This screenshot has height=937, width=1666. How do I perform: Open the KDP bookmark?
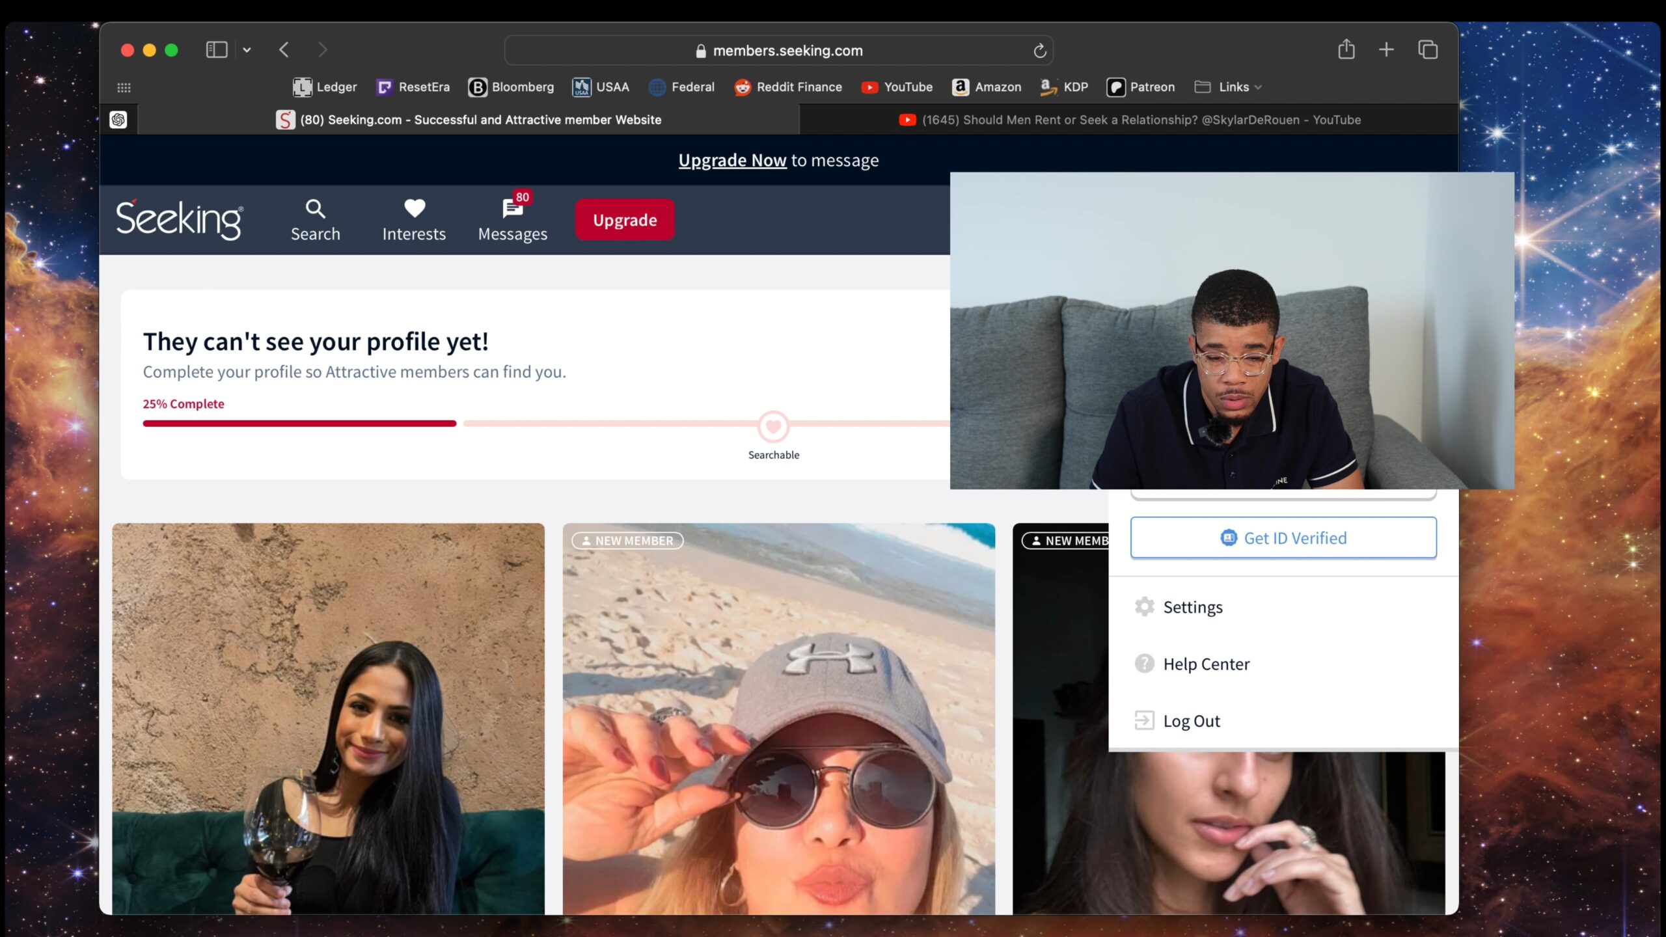coord(1063,87)
